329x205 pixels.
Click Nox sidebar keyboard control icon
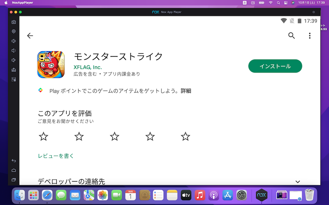point(14,22)
